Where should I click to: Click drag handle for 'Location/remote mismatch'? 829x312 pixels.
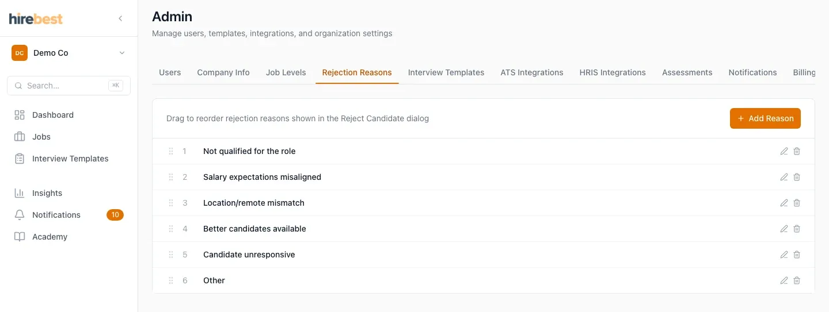point(171,203)
